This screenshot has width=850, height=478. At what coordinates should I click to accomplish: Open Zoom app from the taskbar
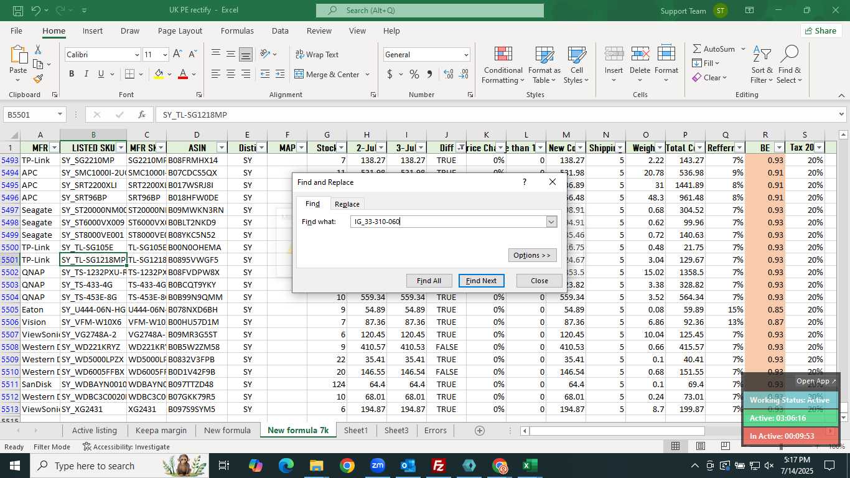coord(378,466)
